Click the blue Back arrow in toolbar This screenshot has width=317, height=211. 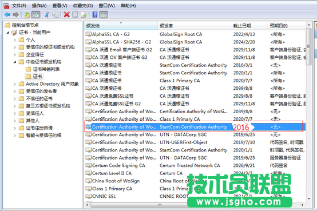click(x=7, y=14)
